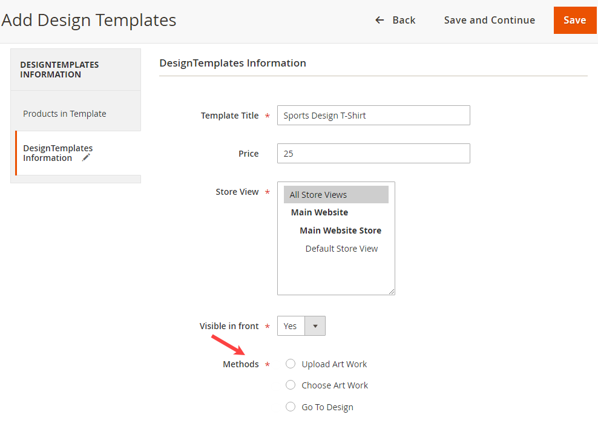Click the dropdown arrow next to Yes

tap(315, 325)
